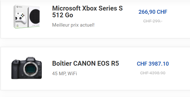Click the camera's lens mount sensor
The image size is (190, 97).
pyautogui.click(x=31, y=69)
